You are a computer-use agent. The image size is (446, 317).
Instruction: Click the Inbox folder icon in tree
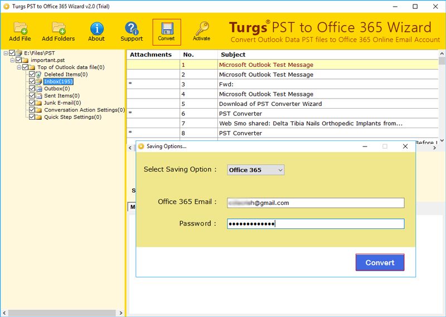[38, 81]
